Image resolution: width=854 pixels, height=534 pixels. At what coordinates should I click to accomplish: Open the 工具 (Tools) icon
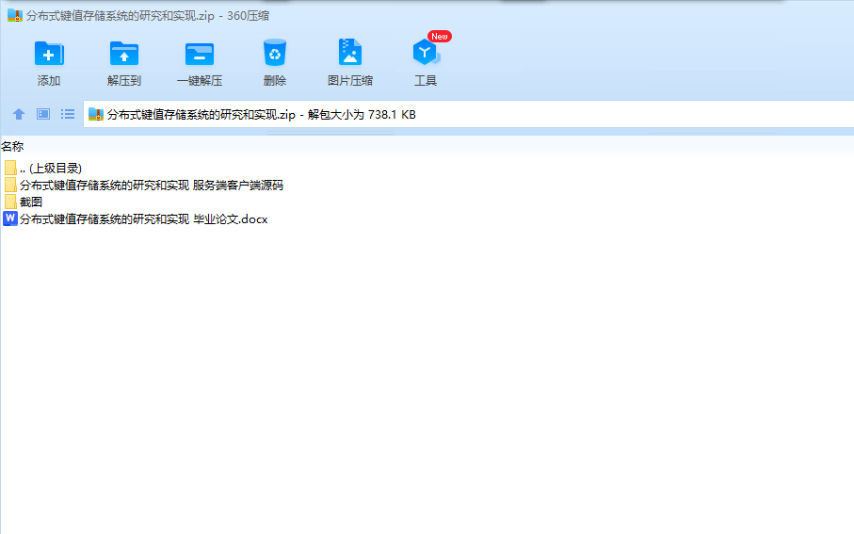tap(426, 53)
